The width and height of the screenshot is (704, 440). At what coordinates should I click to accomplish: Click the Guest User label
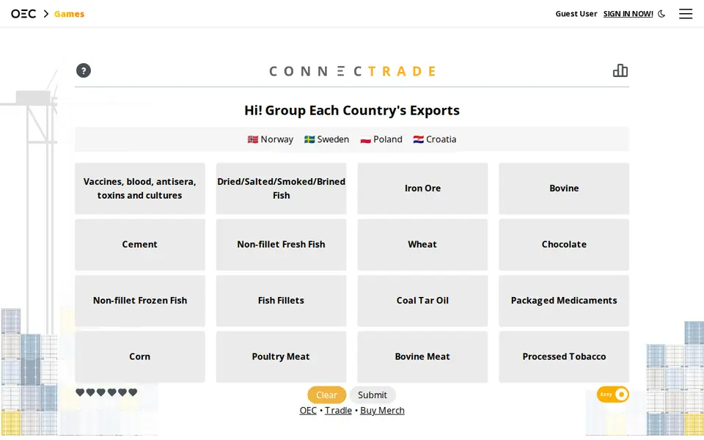pyautogui.click(x=576, y=14)
